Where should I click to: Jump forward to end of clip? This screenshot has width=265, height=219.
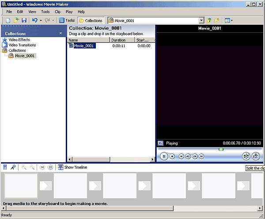click(201, 156)
